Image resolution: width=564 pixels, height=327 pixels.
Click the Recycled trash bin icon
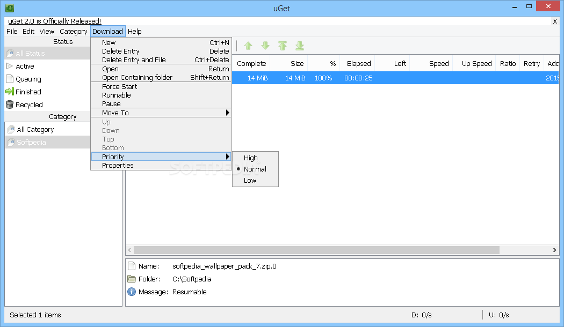(10, 105)
